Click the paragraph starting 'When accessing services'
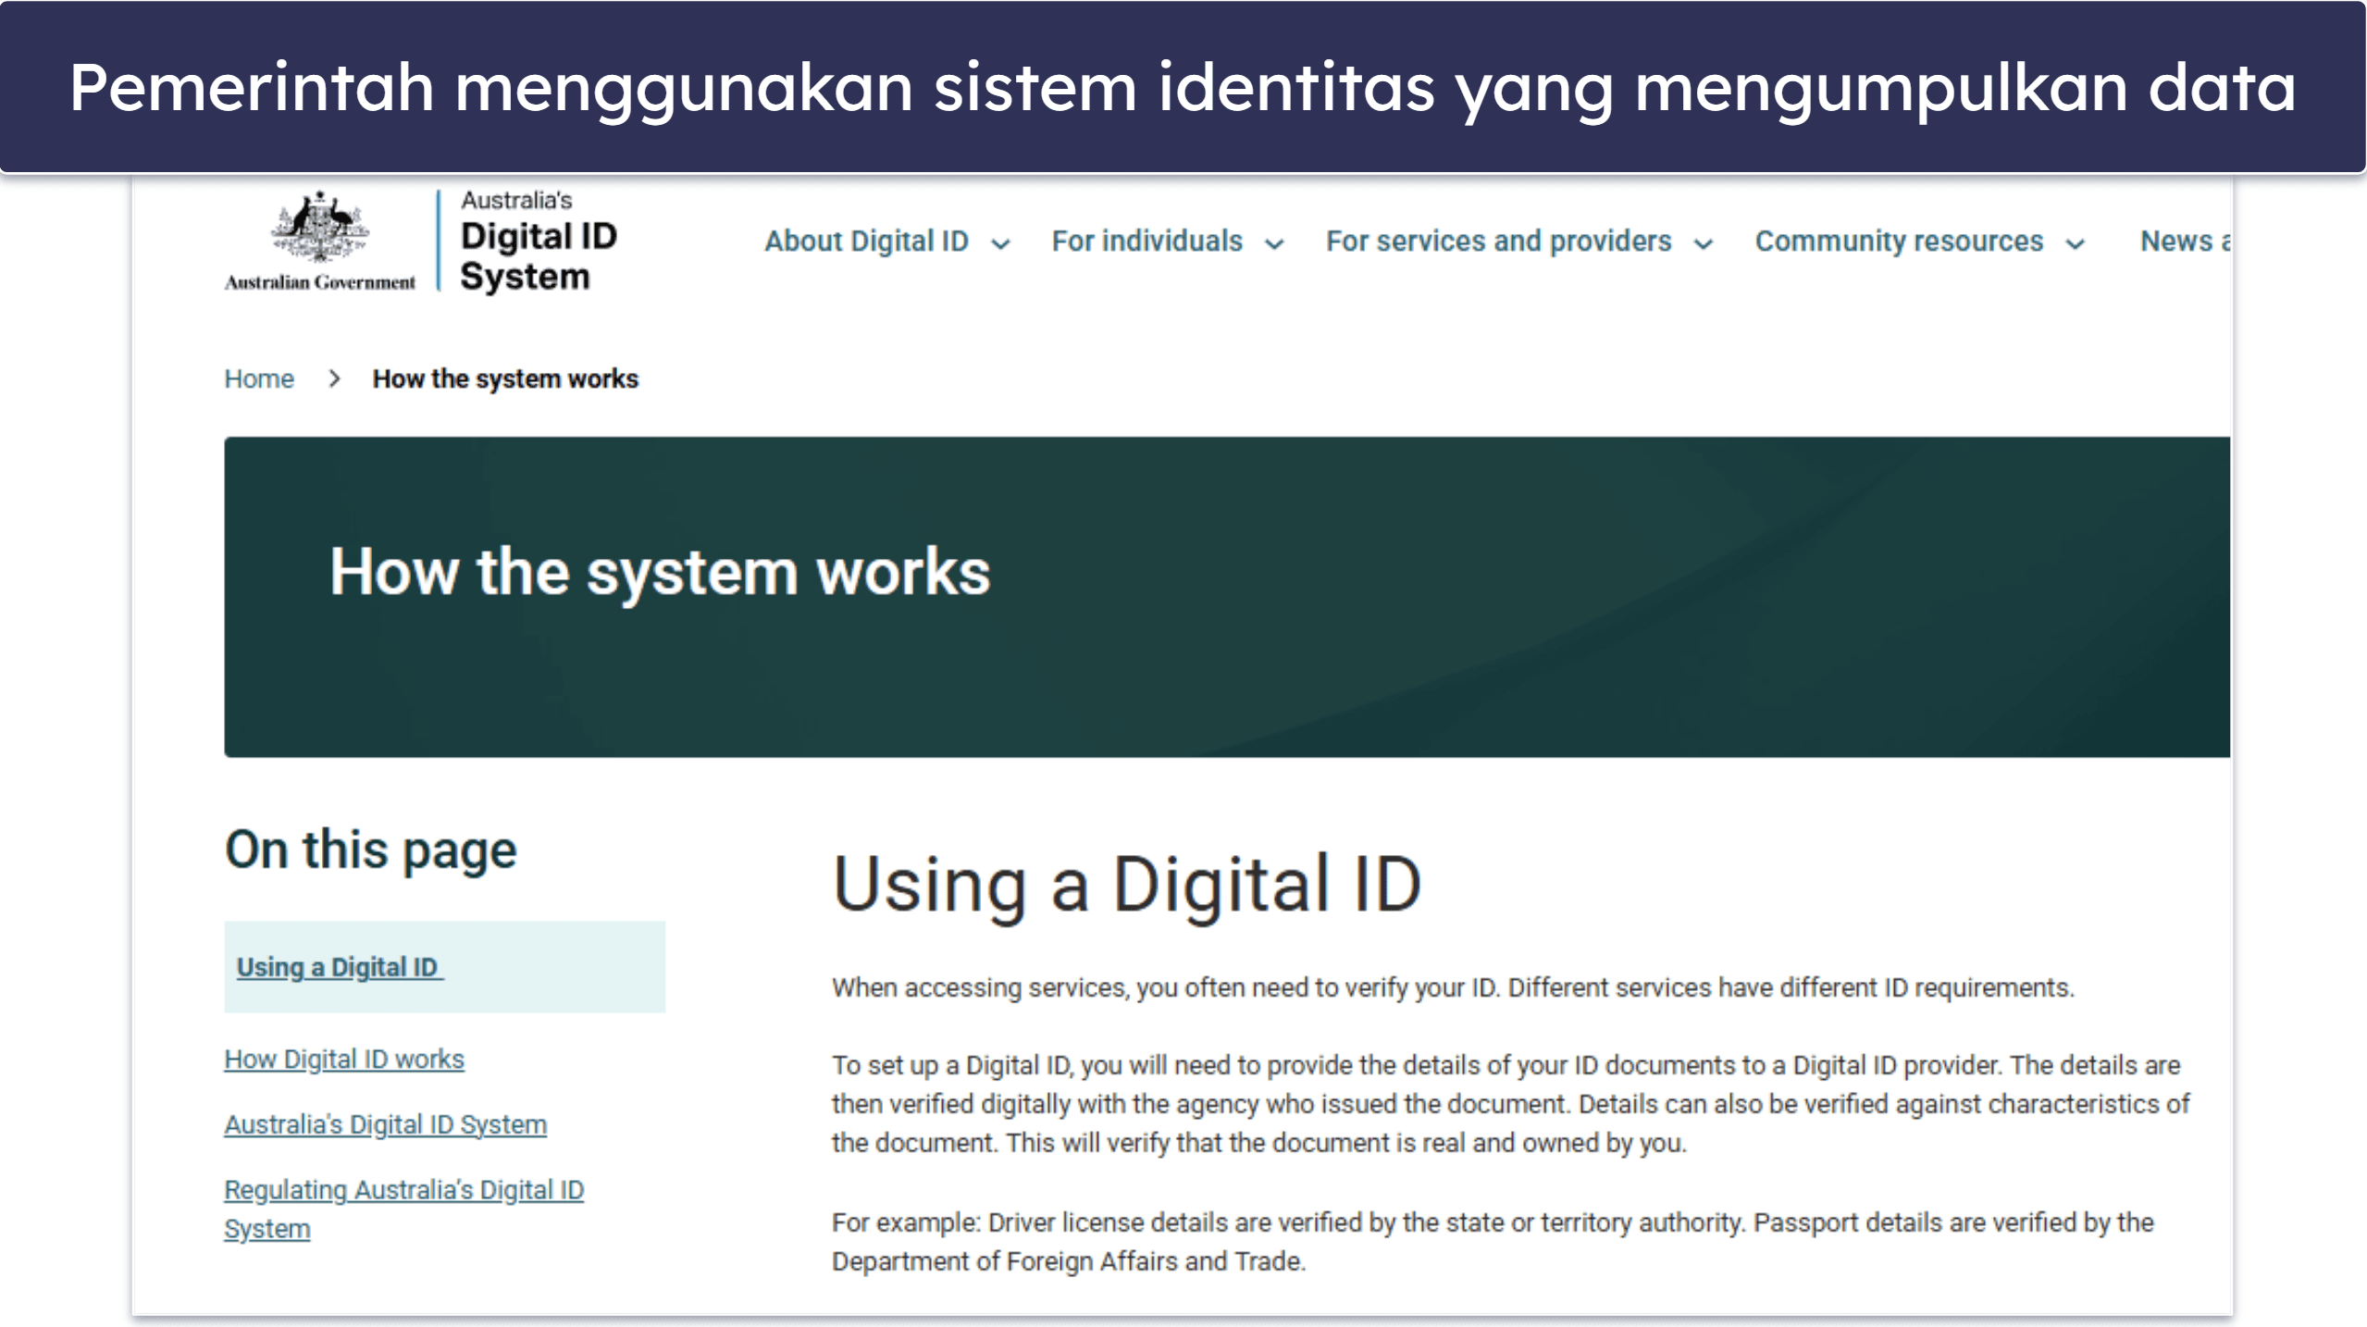Screen dimensions: 2367x1327 point(1453,988)
